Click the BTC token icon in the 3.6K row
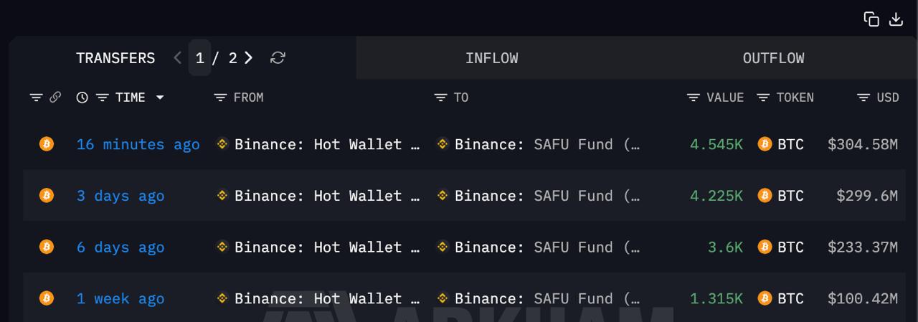Viewport: 918px width, 322px height. coord(765,247)
